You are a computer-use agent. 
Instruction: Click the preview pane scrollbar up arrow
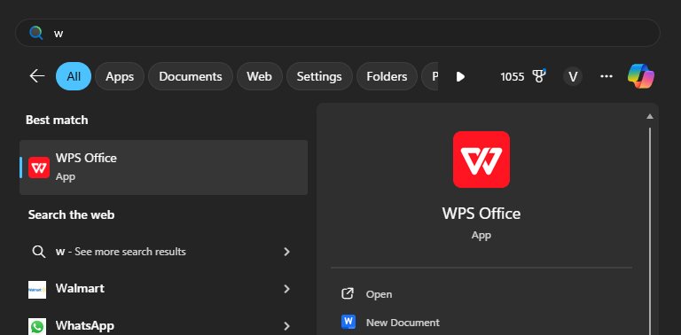coord(650,116)
